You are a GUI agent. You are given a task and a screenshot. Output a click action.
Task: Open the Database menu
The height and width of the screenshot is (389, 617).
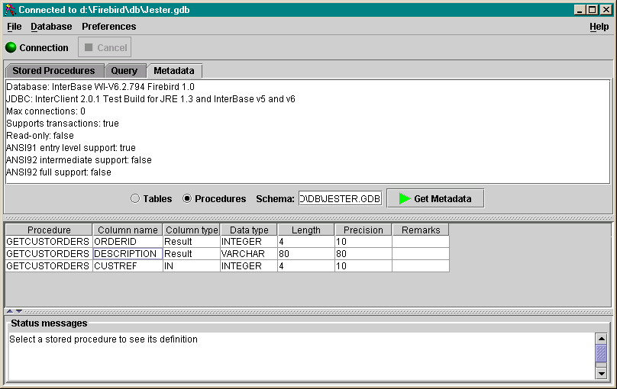(x=51, y=27)
